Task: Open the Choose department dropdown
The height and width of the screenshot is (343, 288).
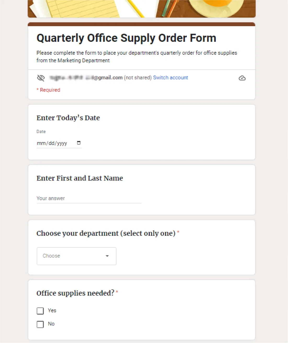Action: tap(76, 256)
